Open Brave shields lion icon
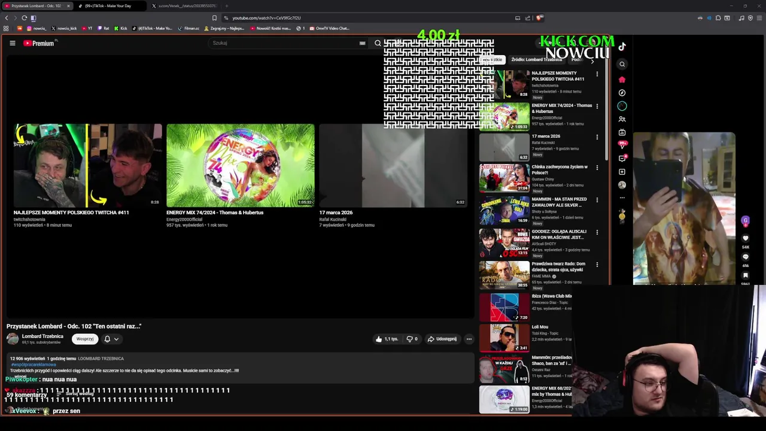The width and height of the screenshot is (766, 431). click(x=539, y=18)
